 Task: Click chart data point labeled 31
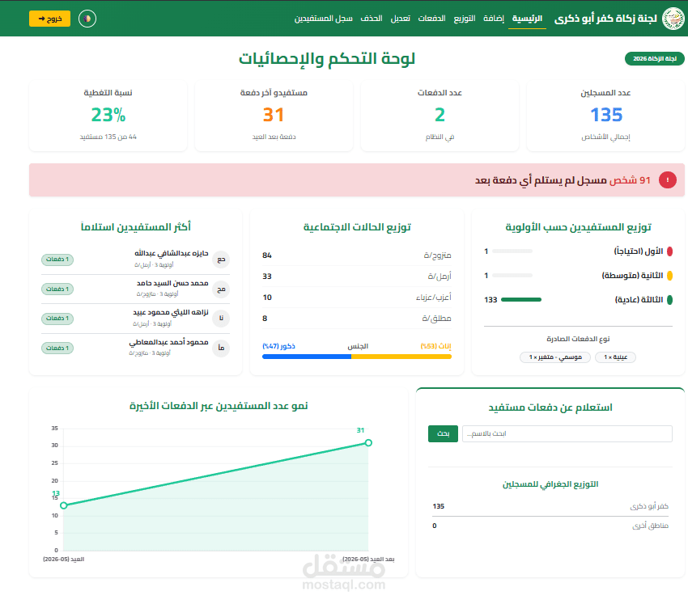pyautogui.click(x=368, y=443)
